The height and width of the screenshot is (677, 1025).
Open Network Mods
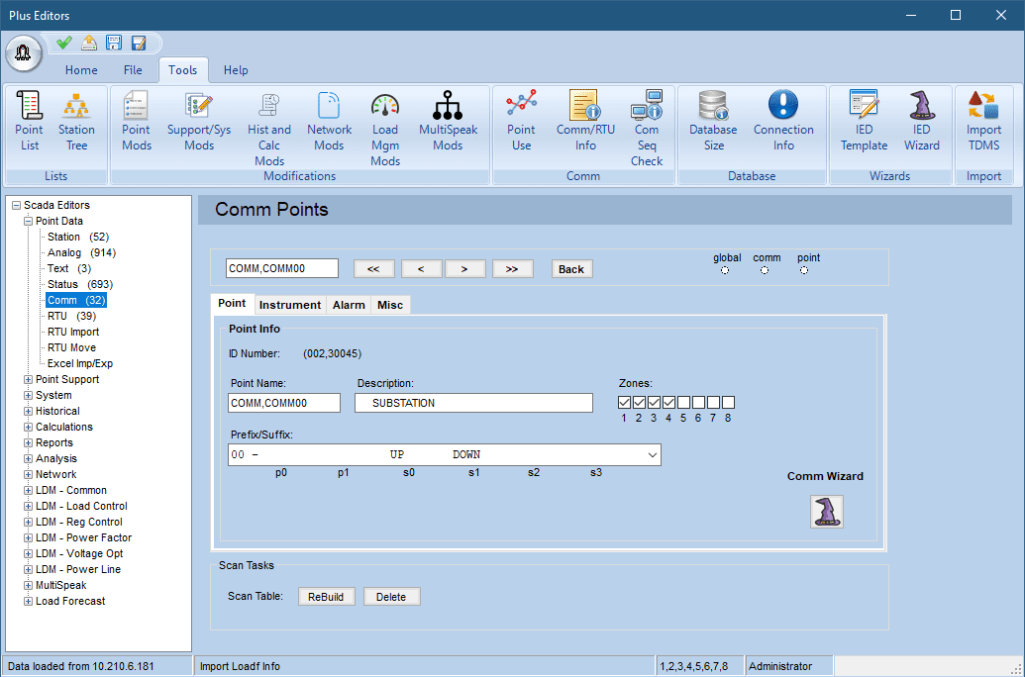[x=329, y=122]
